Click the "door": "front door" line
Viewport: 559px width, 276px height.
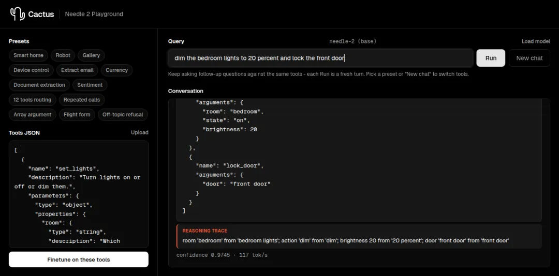237,184
